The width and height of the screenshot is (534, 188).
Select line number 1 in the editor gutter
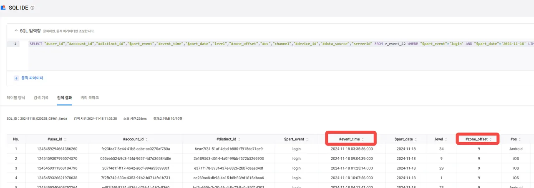(15, 44)
